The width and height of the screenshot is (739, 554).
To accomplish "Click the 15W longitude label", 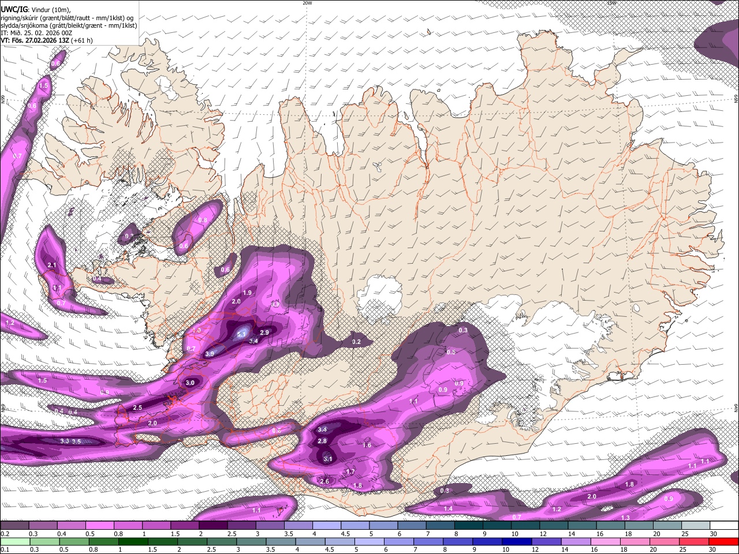I will pyautogui.click(x=611, y=3).
